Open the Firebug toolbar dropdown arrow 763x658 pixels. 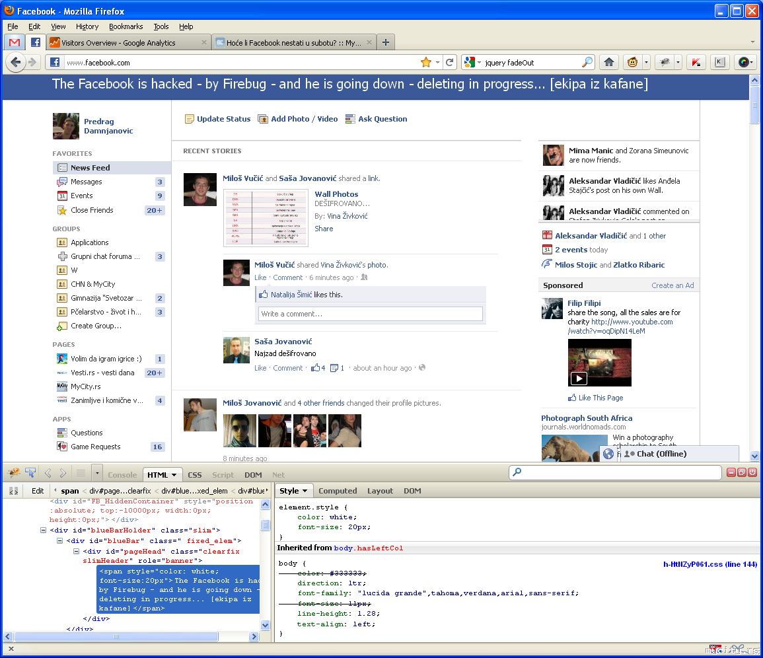click(x=677, y=62)
